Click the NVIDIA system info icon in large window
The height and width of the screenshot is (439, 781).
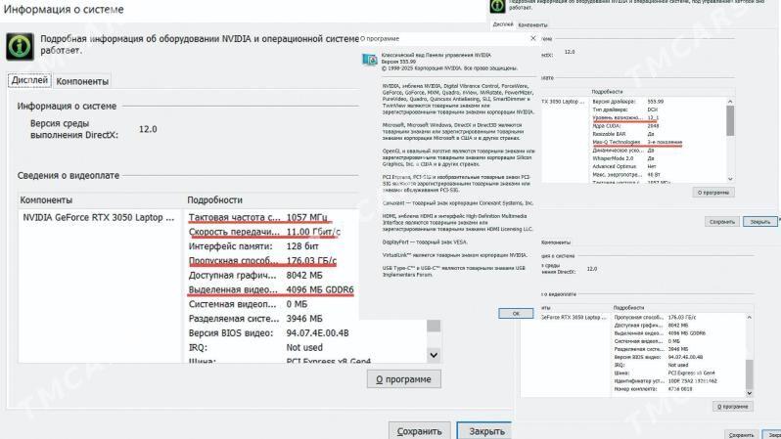pos(20,46)
